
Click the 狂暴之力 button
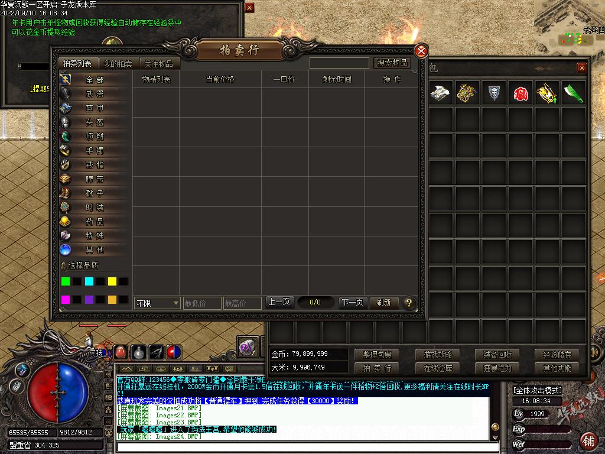pyautogui.click(x=497, y=368)
